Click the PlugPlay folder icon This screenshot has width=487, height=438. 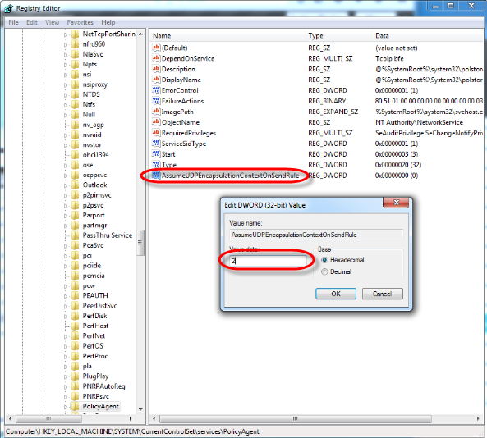(x=75, y=376)
